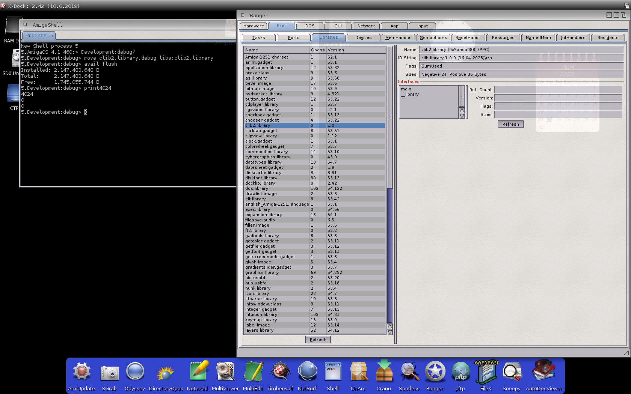631x394 pixels.
Task: Open the Residents sub-tab
Action: tap(608, 38)
